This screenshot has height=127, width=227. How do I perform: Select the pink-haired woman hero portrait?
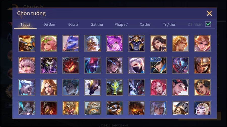[x=158, y=87]
